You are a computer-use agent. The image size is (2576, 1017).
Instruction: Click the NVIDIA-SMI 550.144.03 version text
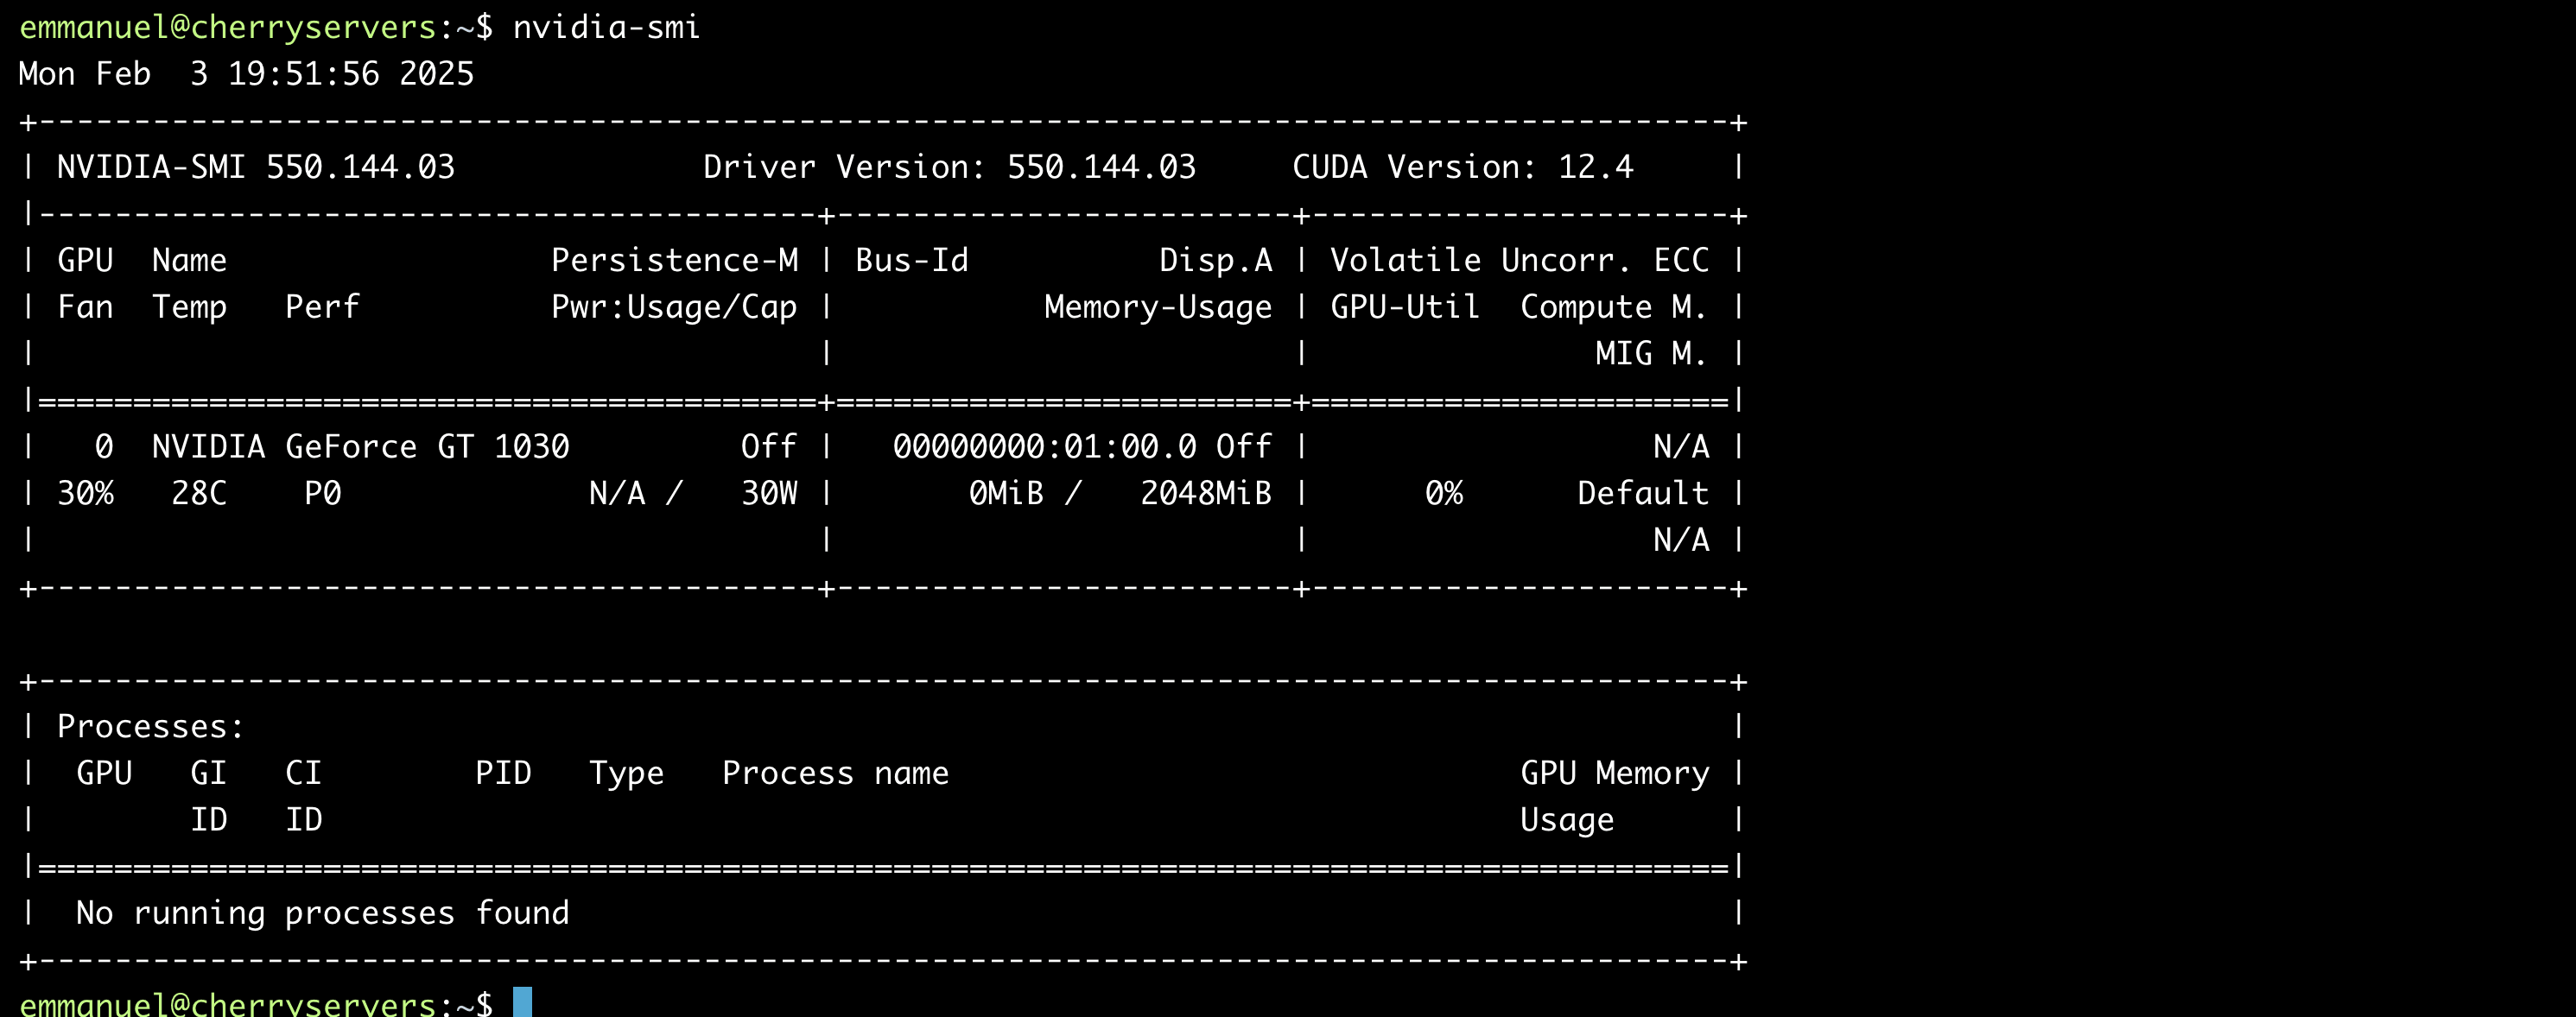point(255,167)
